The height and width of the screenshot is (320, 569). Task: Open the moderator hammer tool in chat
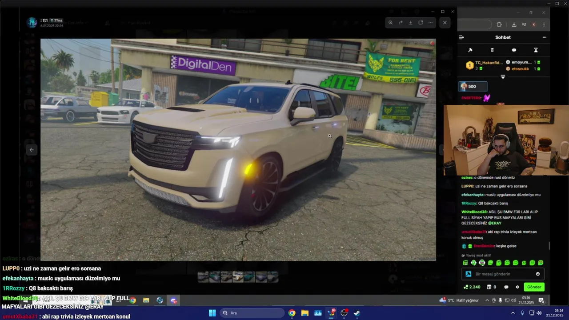[470, 50]
